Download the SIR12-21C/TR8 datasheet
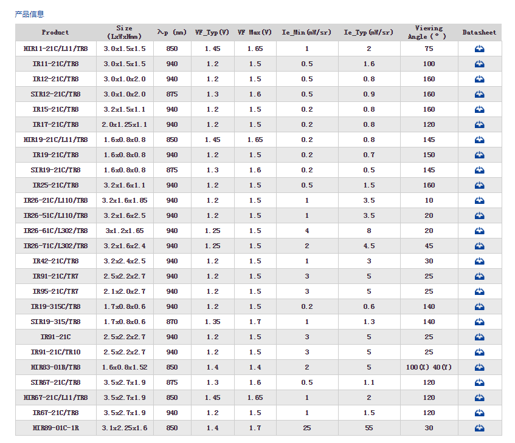This screenshot has height=443, width=515. click(x=479, y=94)
